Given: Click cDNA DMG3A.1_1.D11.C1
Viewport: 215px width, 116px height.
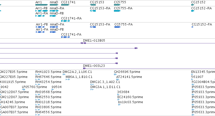Looking at the screenshot, I should coord(105,87).
